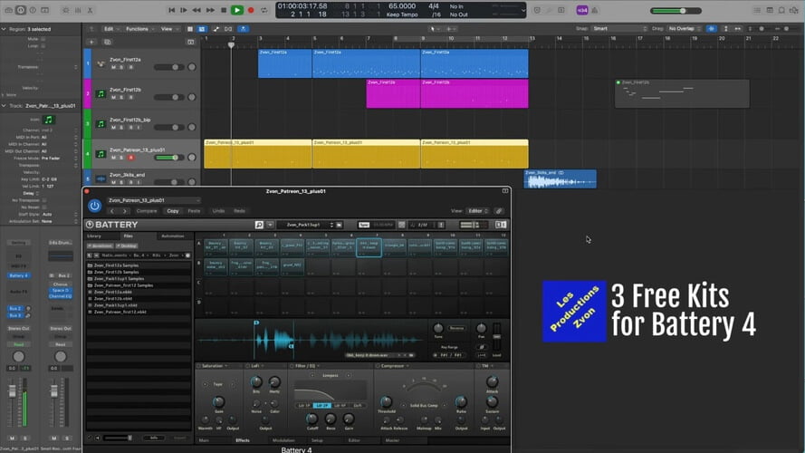Image resolution: width=805 pixels, height=453 pixels.
Task: Open the Editors scissors button
Action: [90, 10]
